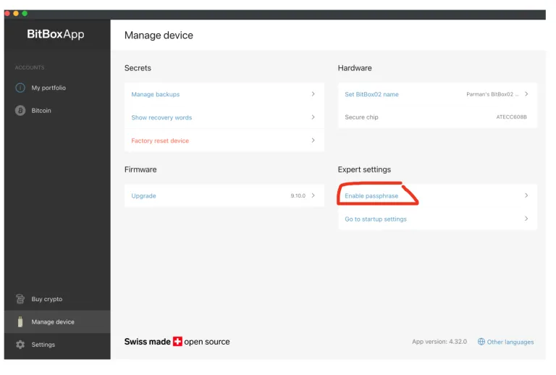
Task: Select the Bitcoin account
Action: coord(41,111)
